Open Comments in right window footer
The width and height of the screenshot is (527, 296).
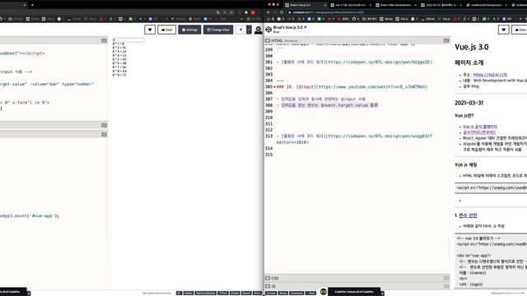(x=296, y=293)
